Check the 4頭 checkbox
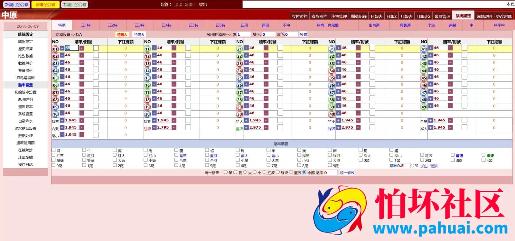 coord(483,160)
